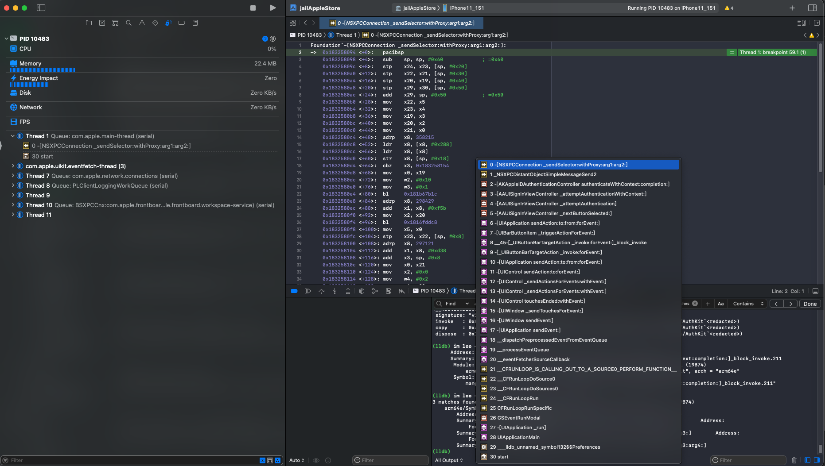Open the Find dropdown in console
This screenshot has height=466, width=825.
click(457, 304)
